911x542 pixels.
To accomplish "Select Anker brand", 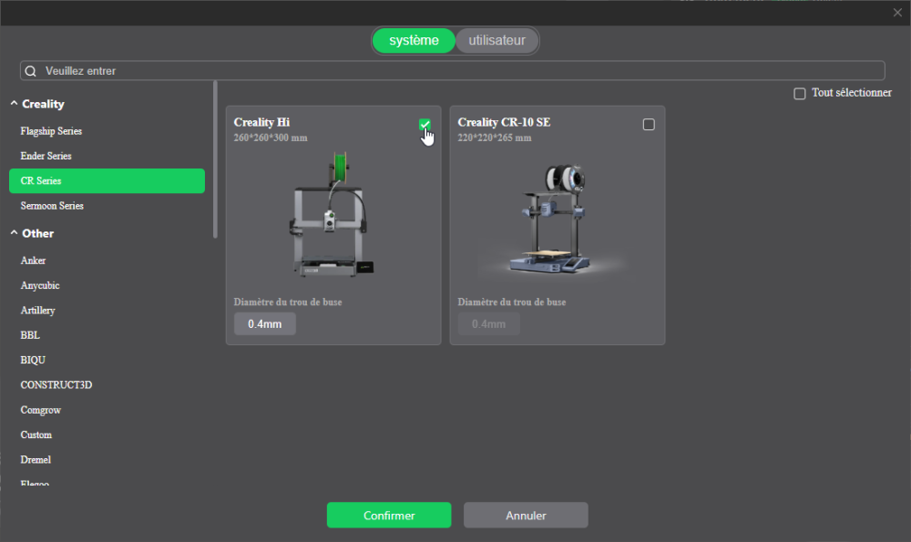I will [x=107, y=261].
